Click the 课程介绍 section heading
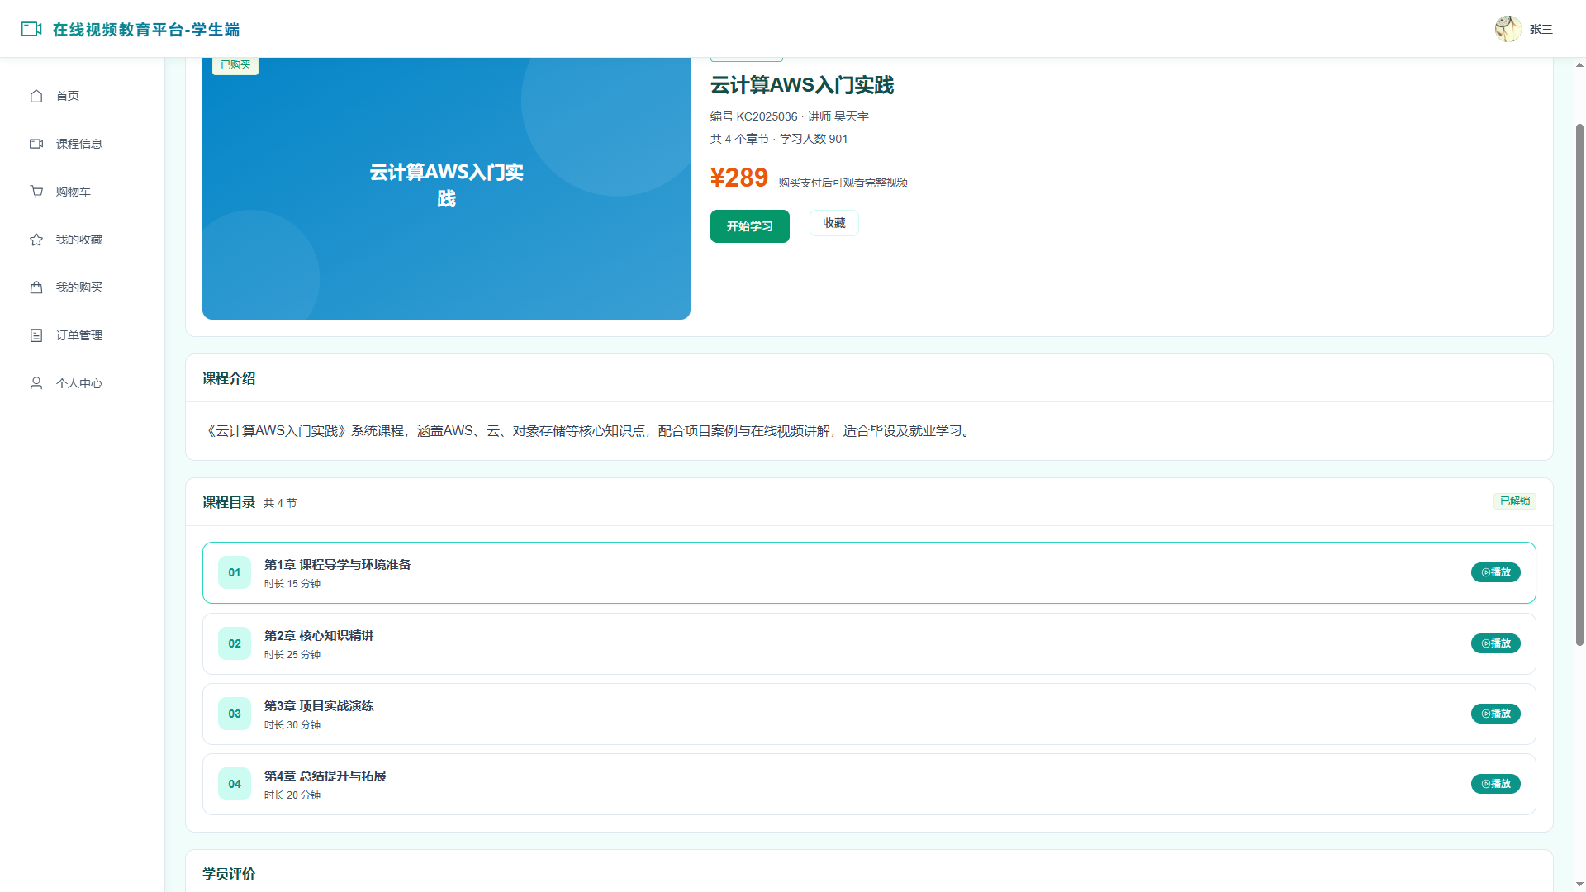This screenshot has height=892, width=1586. (x=229, y=378)
